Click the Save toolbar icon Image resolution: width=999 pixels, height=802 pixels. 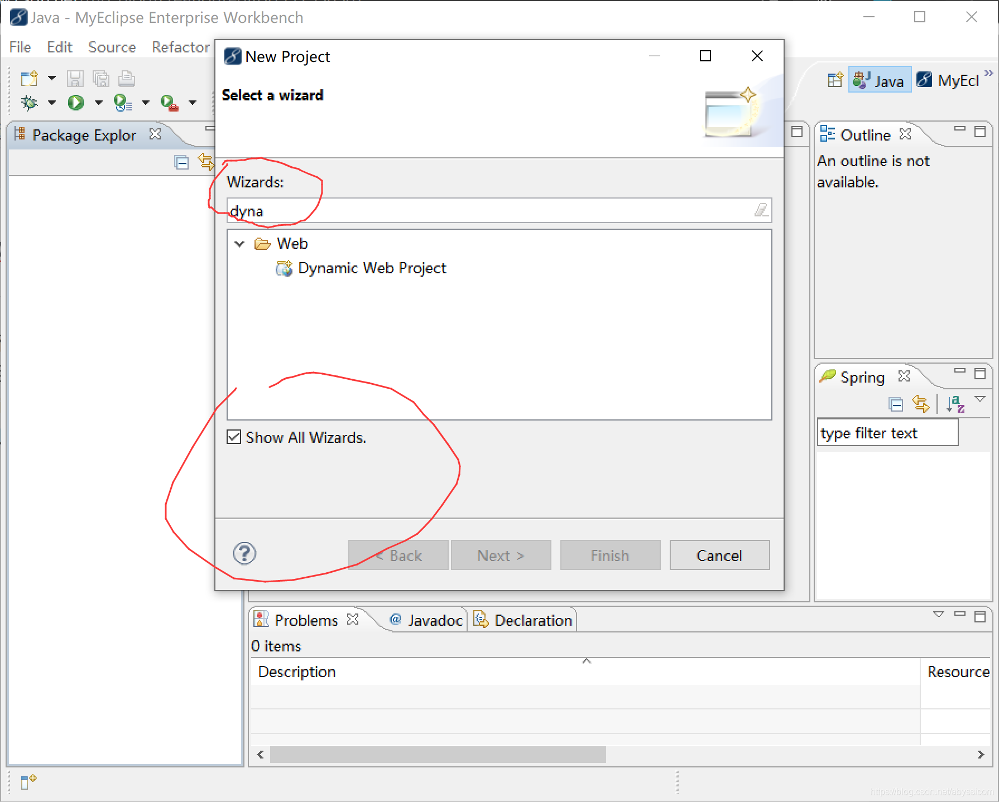75,79
